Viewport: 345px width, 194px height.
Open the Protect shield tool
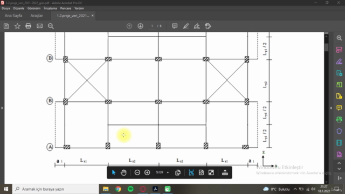pos(339,131)
